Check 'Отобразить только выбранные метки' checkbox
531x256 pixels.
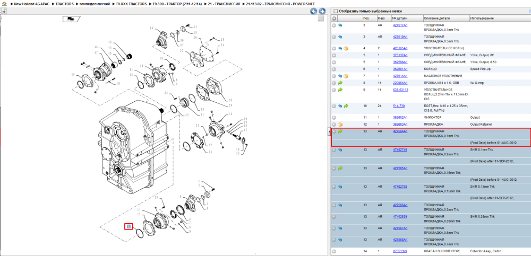(x=335, y=11)
